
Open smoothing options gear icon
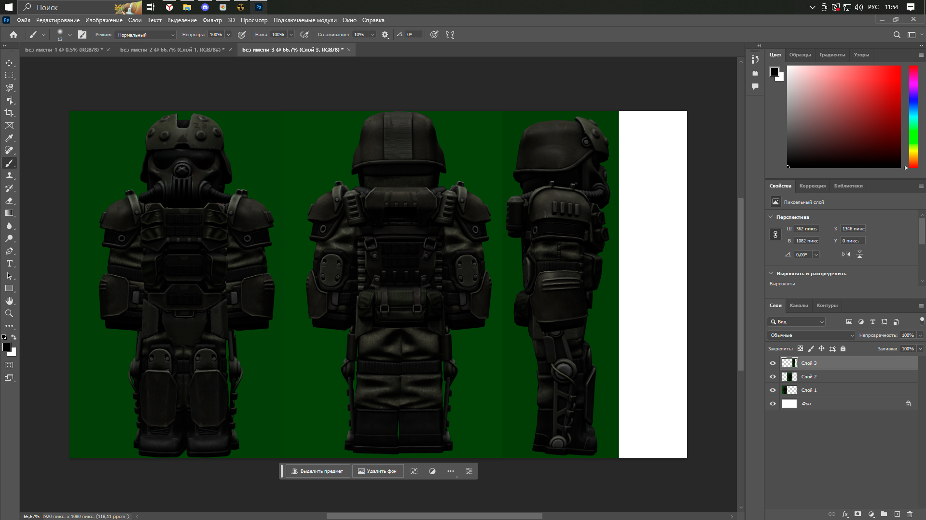click(385, 35)
